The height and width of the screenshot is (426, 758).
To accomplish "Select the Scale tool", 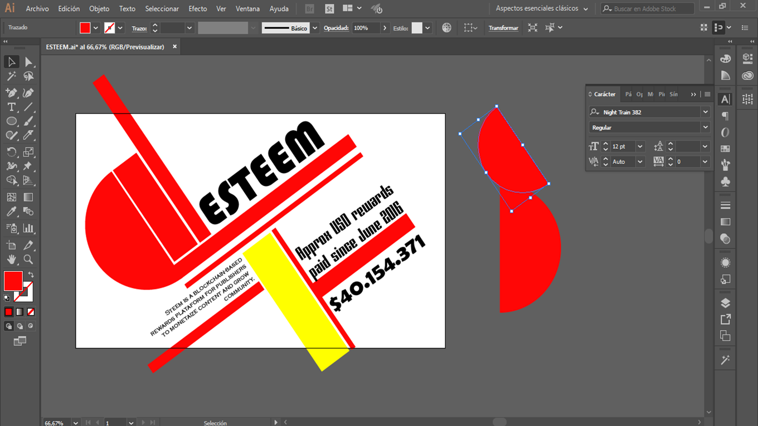I will click(28, 151).
